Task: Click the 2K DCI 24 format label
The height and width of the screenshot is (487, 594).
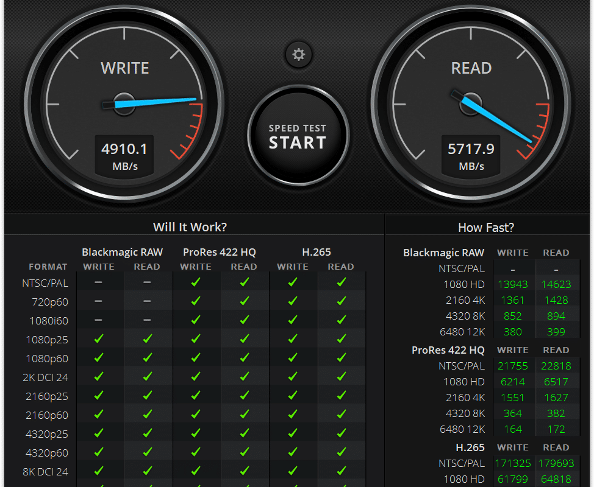Action: pyautogui.click(x=46, y=377)
